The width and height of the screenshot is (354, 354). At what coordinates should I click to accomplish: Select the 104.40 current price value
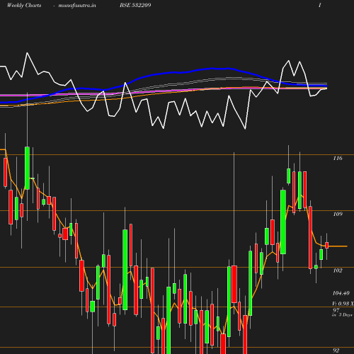[341, 293]
